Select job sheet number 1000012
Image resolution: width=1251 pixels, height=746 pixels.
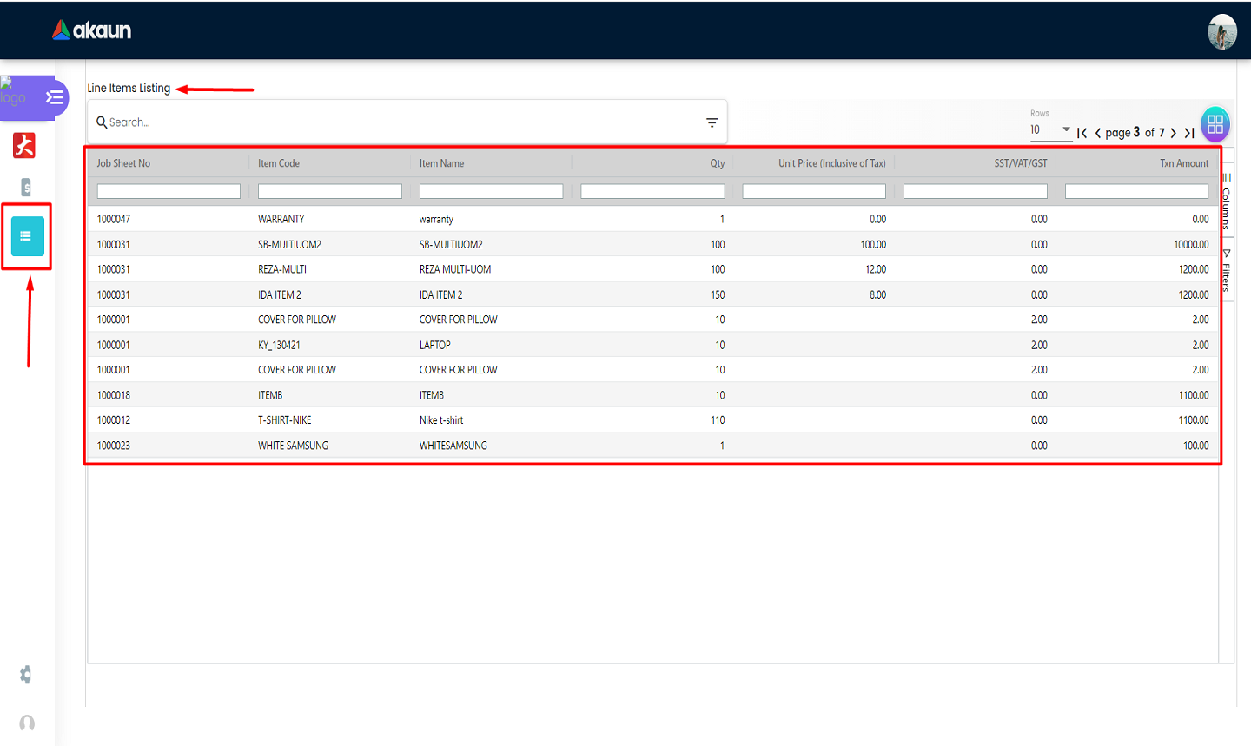click(114, 420)
